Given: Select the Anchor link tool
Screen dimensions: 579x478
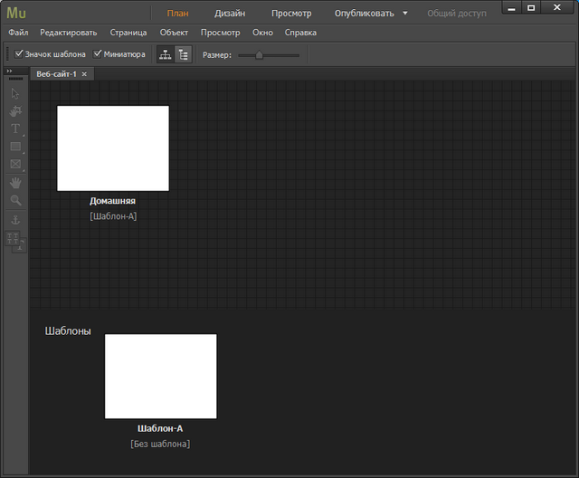Looking at the screenshot, I should (x=14, y=220).
